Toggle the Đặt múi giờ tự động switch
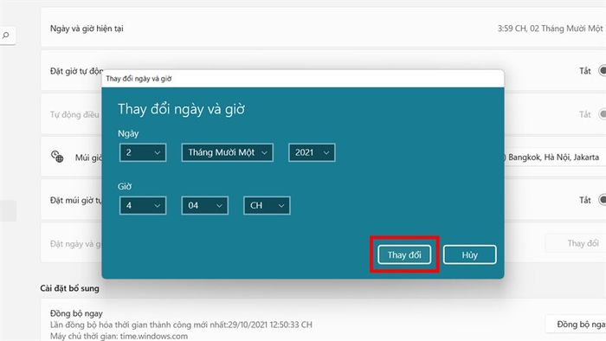The width and height of the screenshot is (606, 341). (603, 200)
